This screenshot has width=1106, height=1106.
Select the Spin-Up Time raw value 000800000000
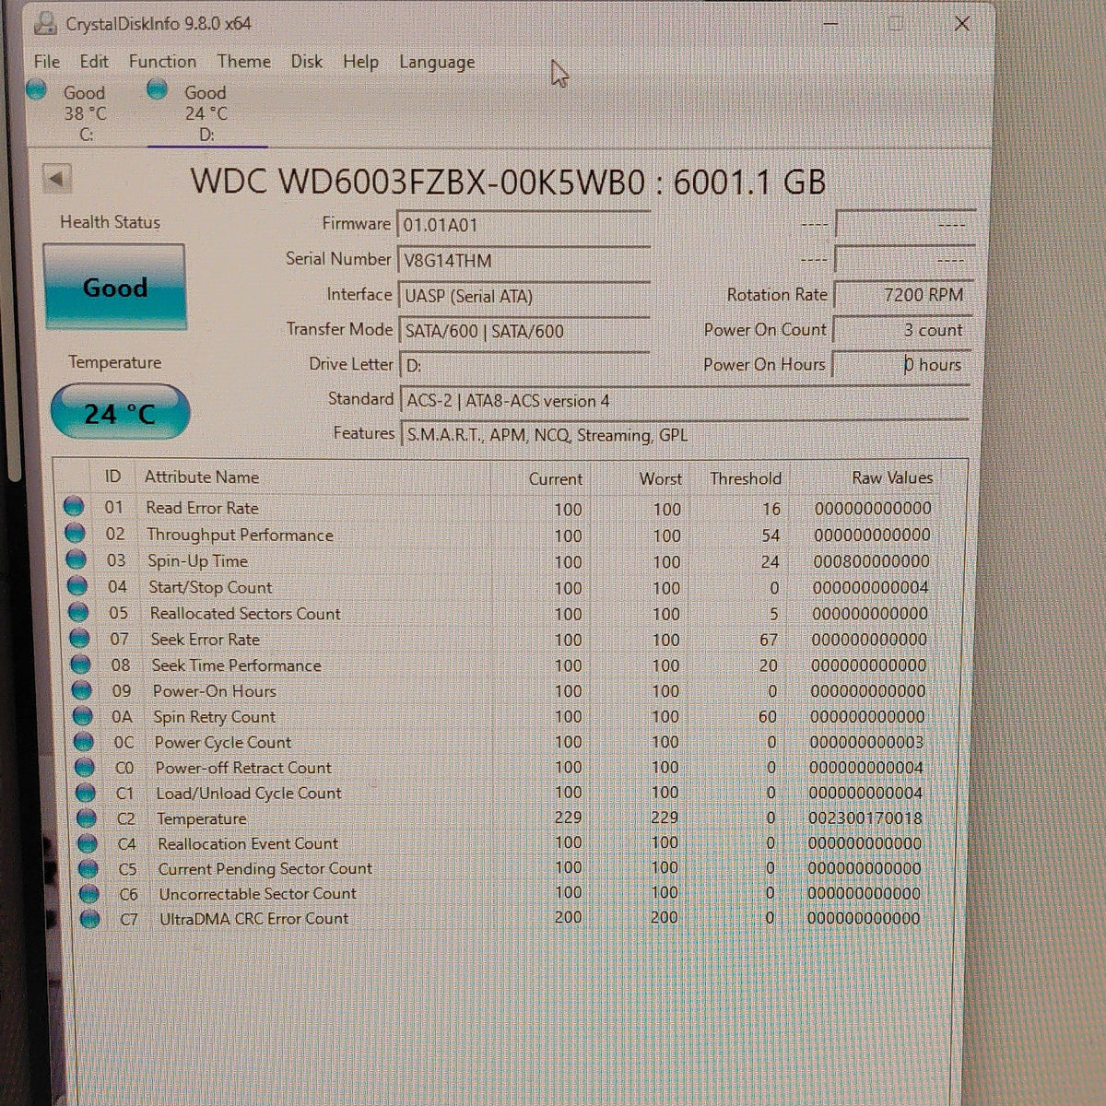(x=871, y=561)
